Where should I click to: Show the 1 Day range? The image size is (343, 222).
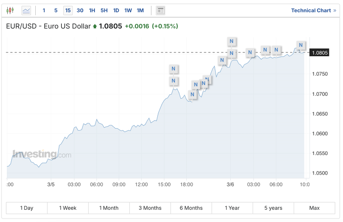pyautogui.click(x=26, y=208)
